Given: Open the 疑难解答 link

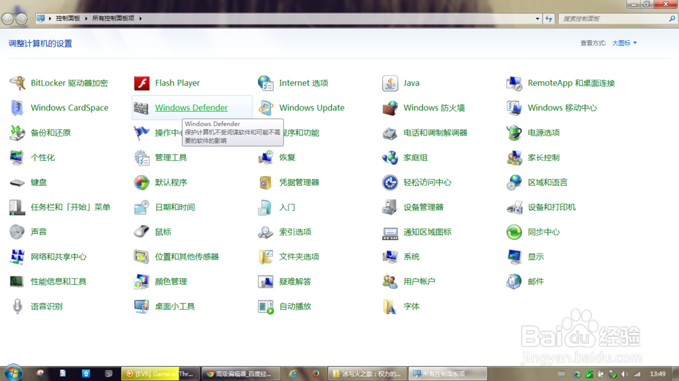Looking at the screenshot, I should (295, 281).
